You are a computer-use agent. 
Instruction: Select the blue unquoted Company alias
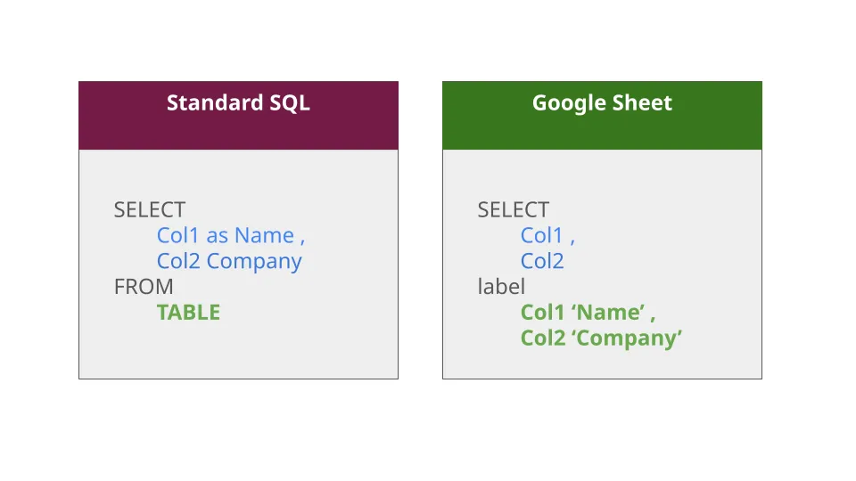pos(254,262)
